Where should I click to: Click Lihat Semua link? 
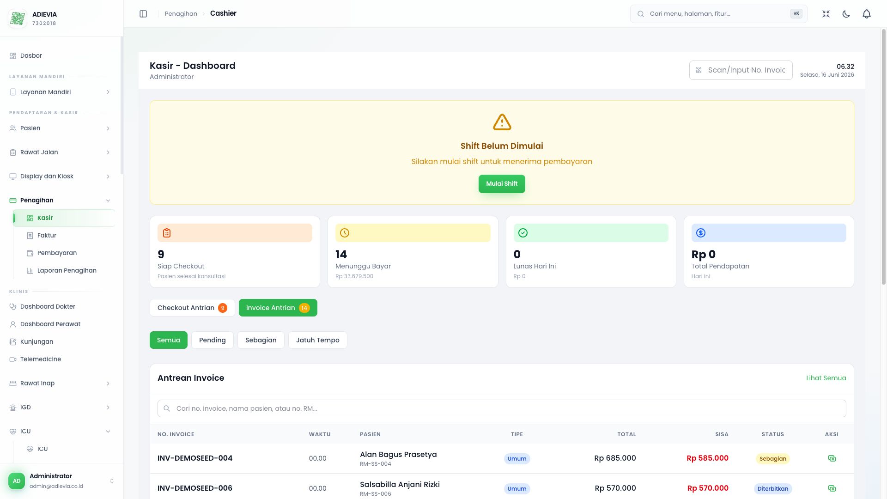tap(826, 378)
